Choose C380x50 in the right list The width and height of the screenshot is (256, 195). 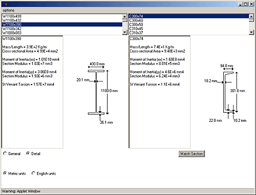click(189, 25)
